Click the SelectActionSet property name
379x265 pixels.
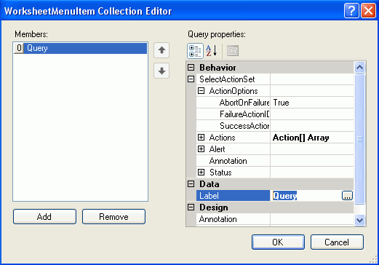227,79
